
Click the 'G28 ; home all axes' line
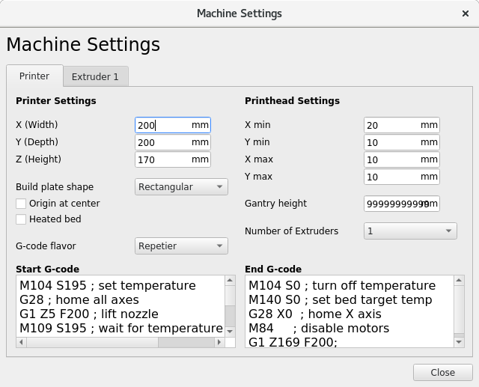79,300
